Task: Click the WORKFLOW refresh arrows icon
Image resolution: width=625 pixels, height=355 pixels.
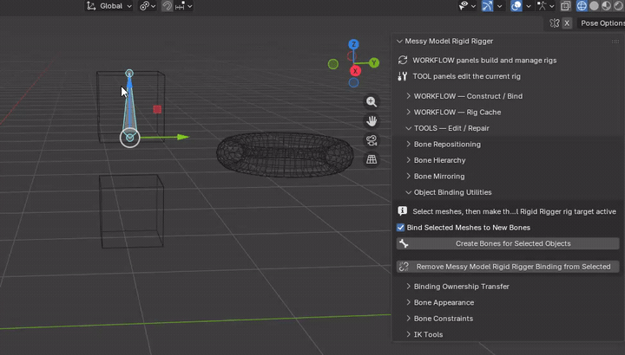Action: click(x=403, y=60)
